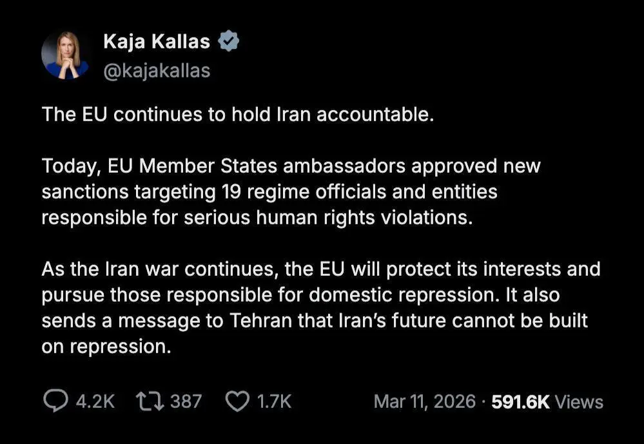Click the 387 reposts count
Viewport: 644px width, 444px height.
click(x=186, y=401)
